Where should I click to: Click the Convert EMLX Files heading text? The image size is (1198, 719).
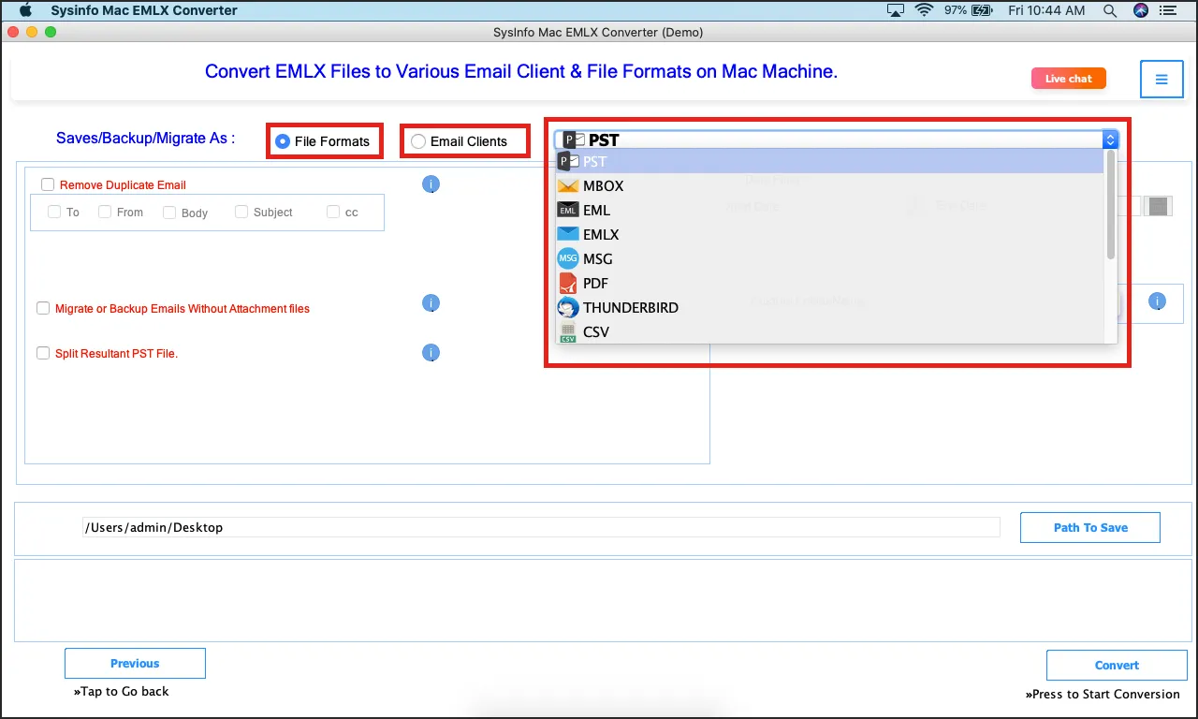click(521, 71)
